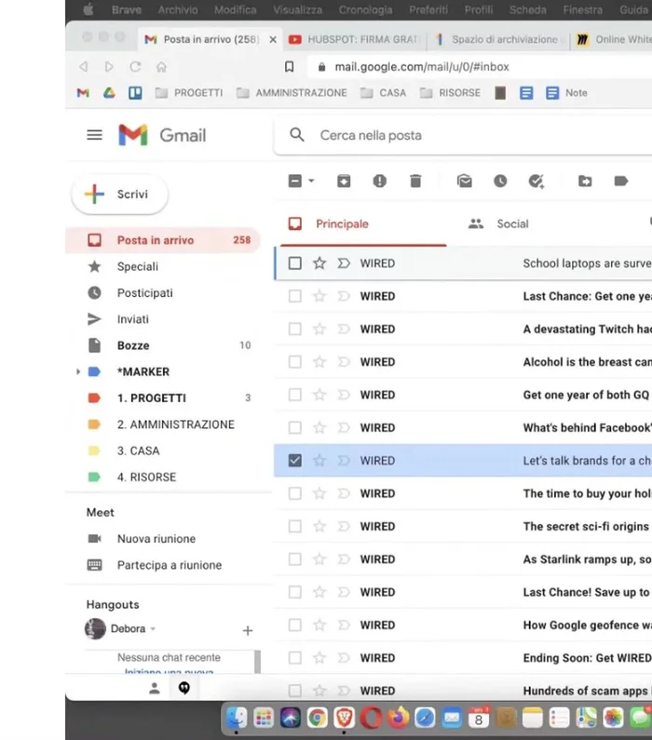
Task: Add to tasks with the checkmark icon
Action: point(537,181)
